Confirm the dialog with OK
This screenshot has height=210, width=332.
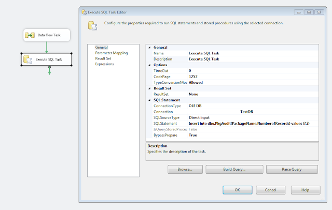point(238,190)
